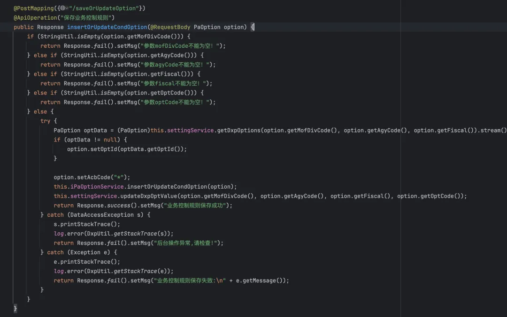Click the "/saveOrUpdateOption" URL string
Image resolution: width=507 pixels, height=317 pixels.
(x=105, y=8)
